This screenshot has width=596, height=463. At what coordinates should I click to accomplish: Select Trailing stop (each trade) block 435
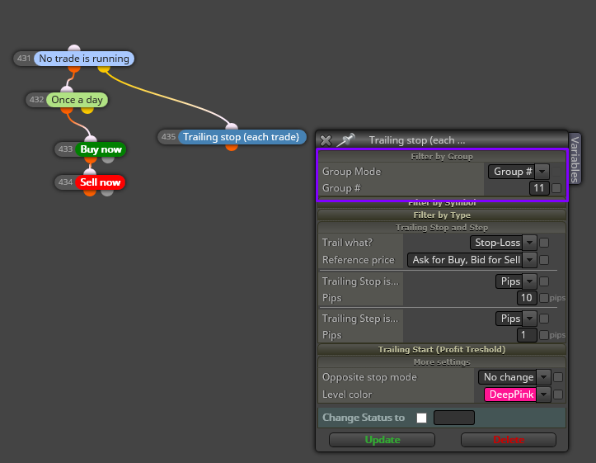tap(242, 137)
